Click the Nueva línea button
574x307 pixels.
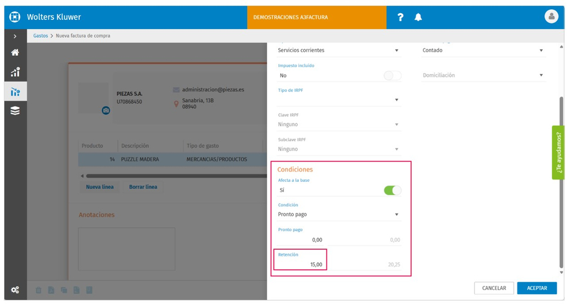(x=99, y=186)
